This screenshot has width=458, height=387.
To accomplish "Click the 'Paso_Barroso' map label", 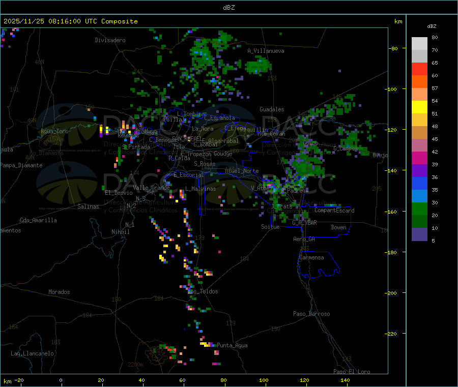I will click(311, 314).
